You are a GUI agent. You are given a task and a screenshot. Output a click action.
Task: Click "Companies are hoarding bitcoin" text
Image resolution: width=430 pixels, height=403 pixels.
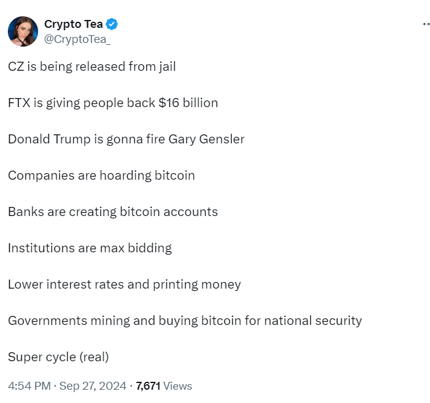[101, 175]
